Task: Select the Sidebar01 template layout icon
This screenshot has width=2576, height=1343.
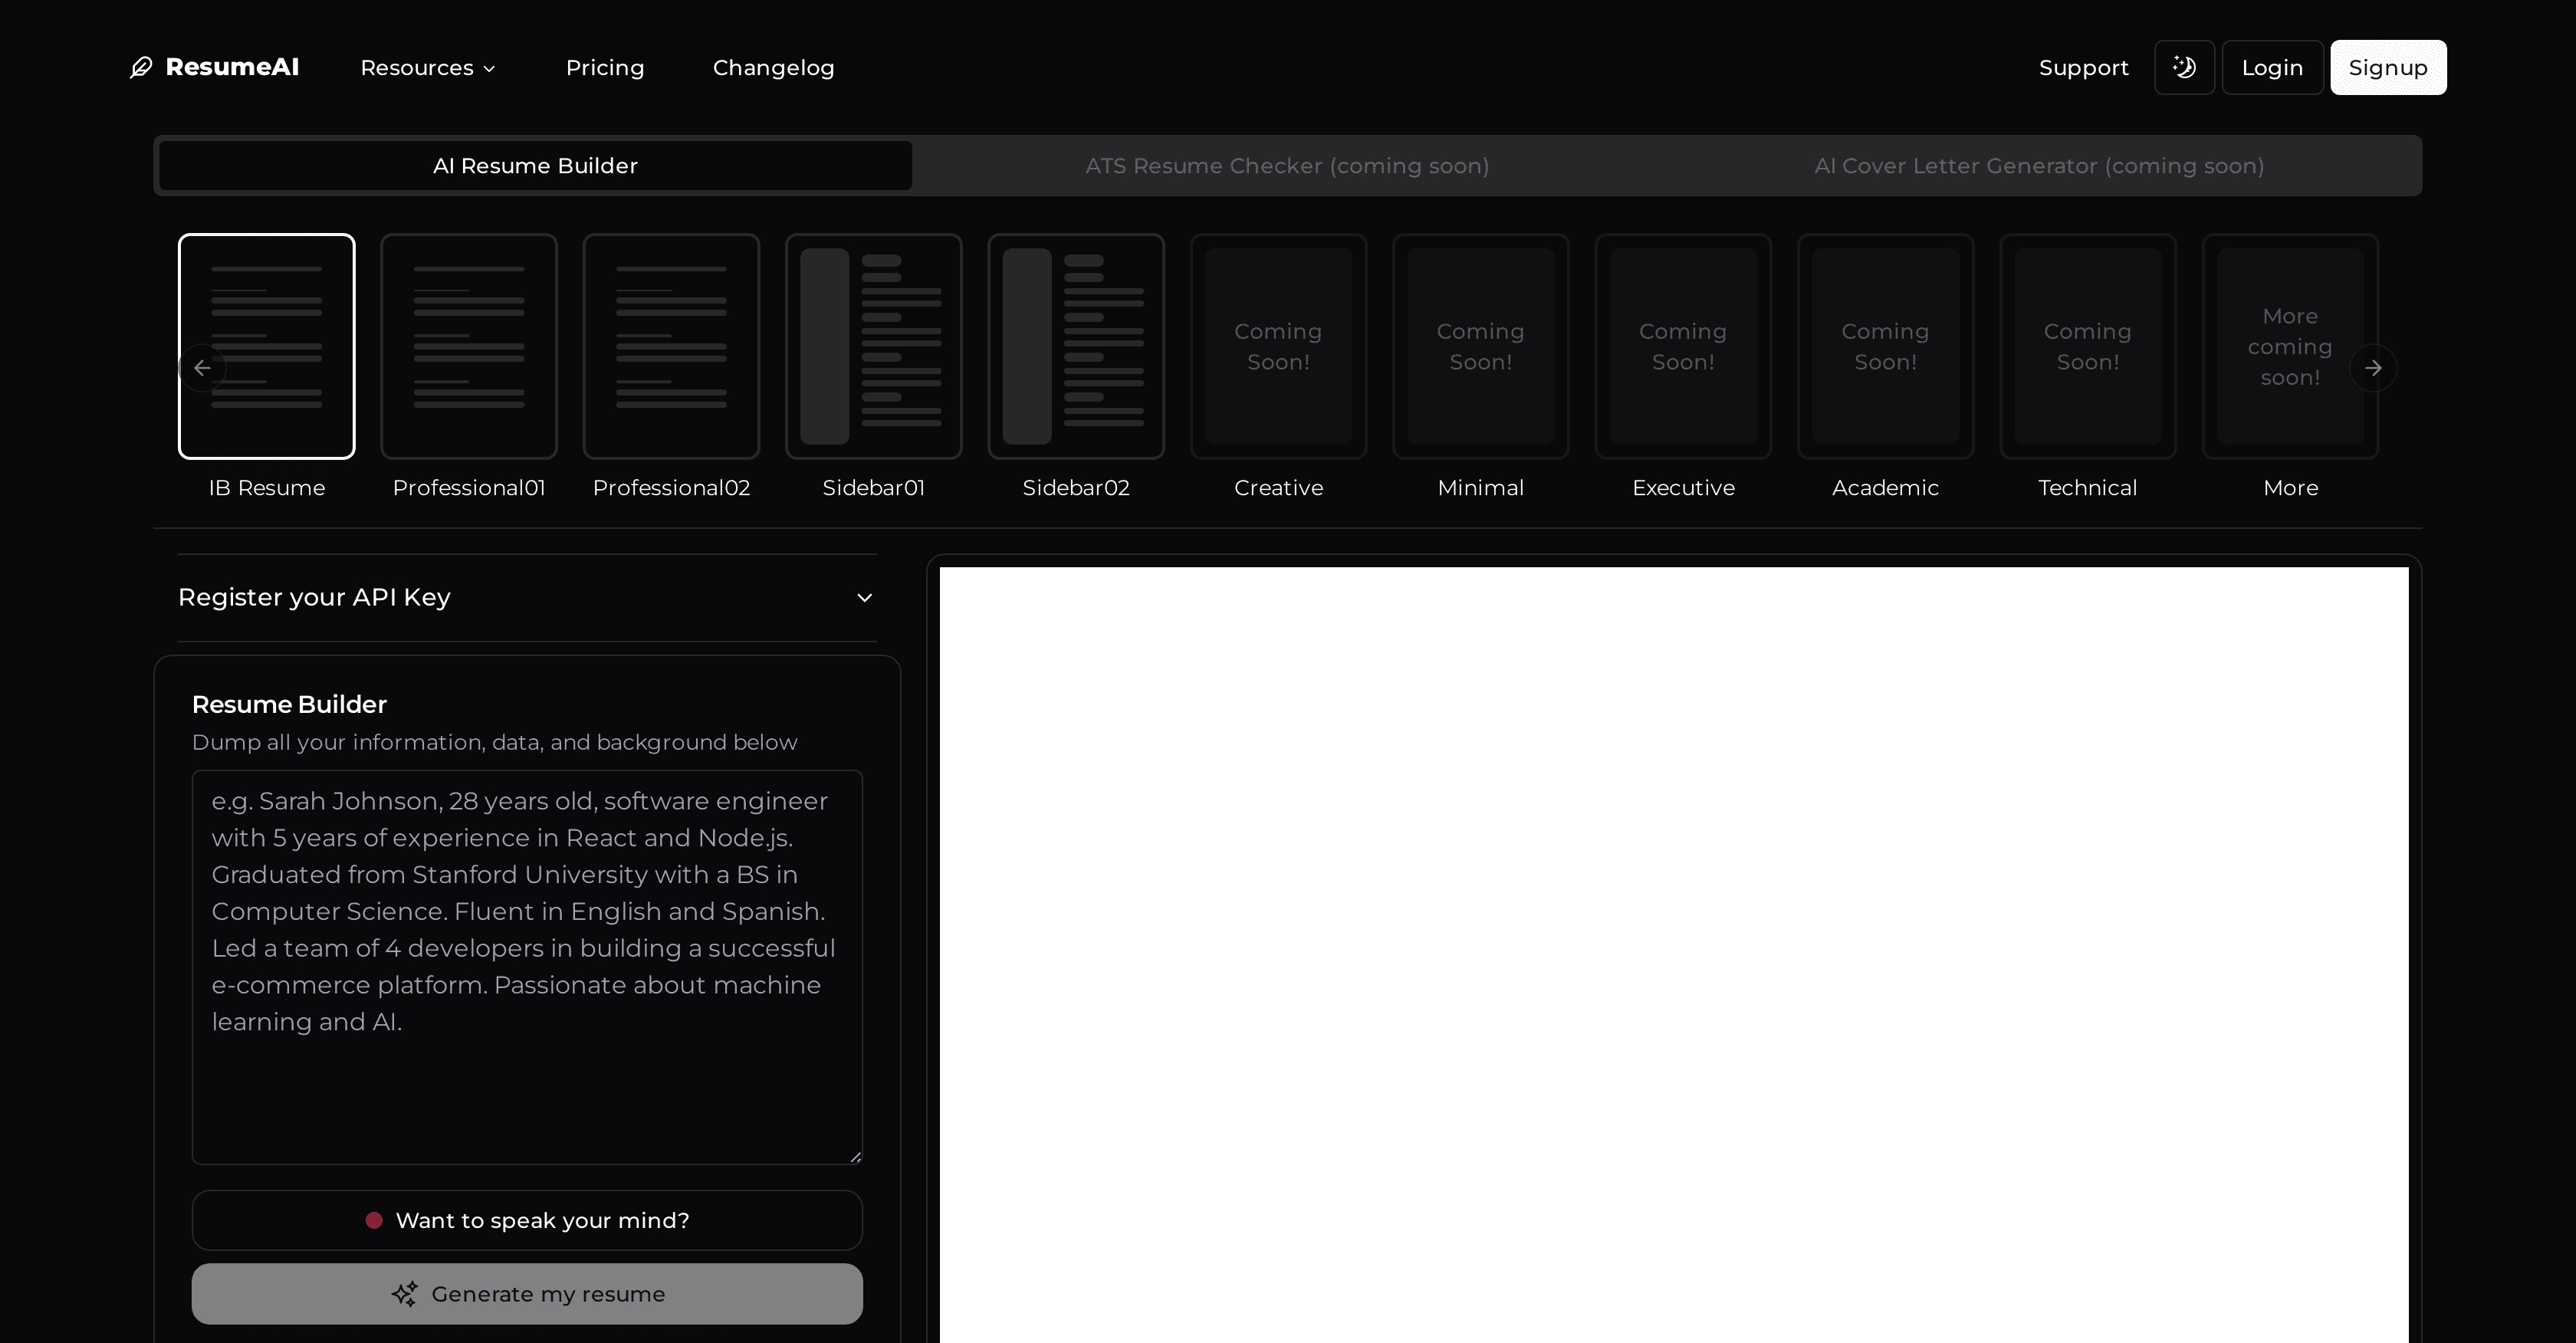Action: click(x=872, y=346)
